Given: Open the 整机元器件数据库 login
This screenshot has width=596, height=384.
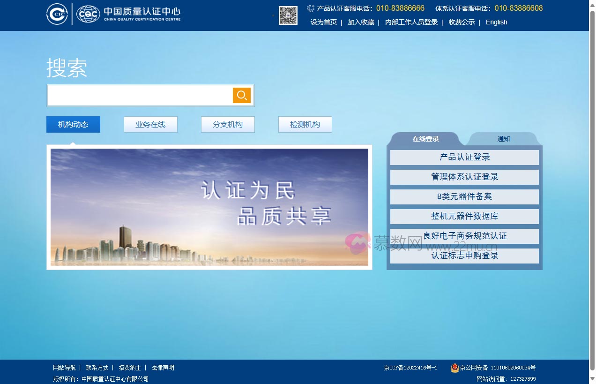Looking at the screenshot, I should tap(464, 216).
